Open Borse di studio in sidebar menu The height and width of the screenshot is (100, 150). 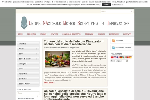[x=28, y=59]
